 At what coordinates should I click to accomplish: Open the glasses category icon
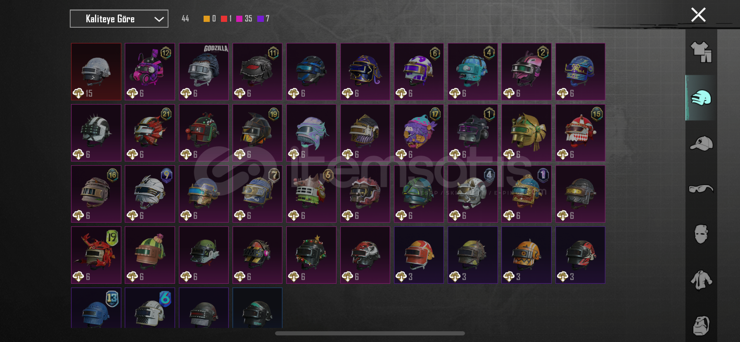(701, 189)
